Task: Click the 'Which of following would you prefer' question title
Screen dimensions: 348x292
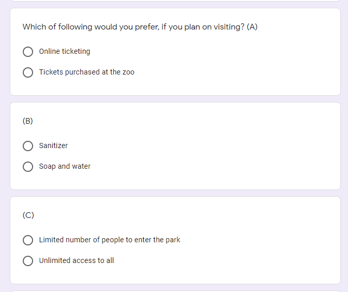Action: [140, 27]
